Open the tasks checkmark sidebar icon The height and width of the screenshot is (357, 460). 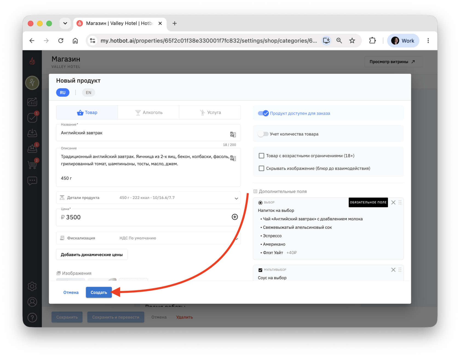point(32,118)
